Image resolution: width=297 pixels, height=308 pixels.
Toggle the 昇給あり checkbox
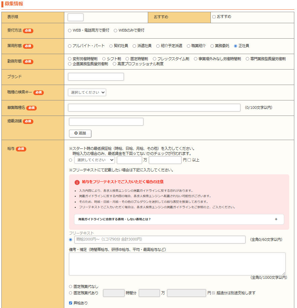click(70, 303)
